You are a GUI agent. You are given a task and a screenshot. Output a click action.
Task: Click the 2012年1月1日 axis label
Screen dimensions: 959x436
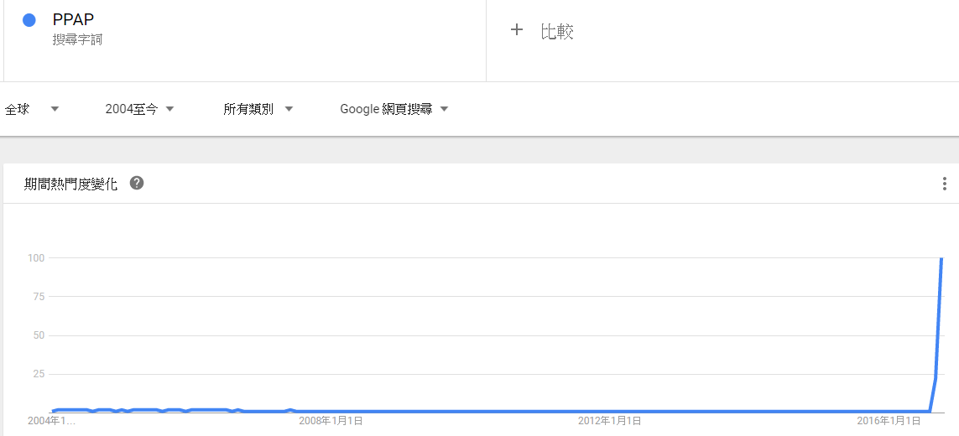(x=609, y=420)
